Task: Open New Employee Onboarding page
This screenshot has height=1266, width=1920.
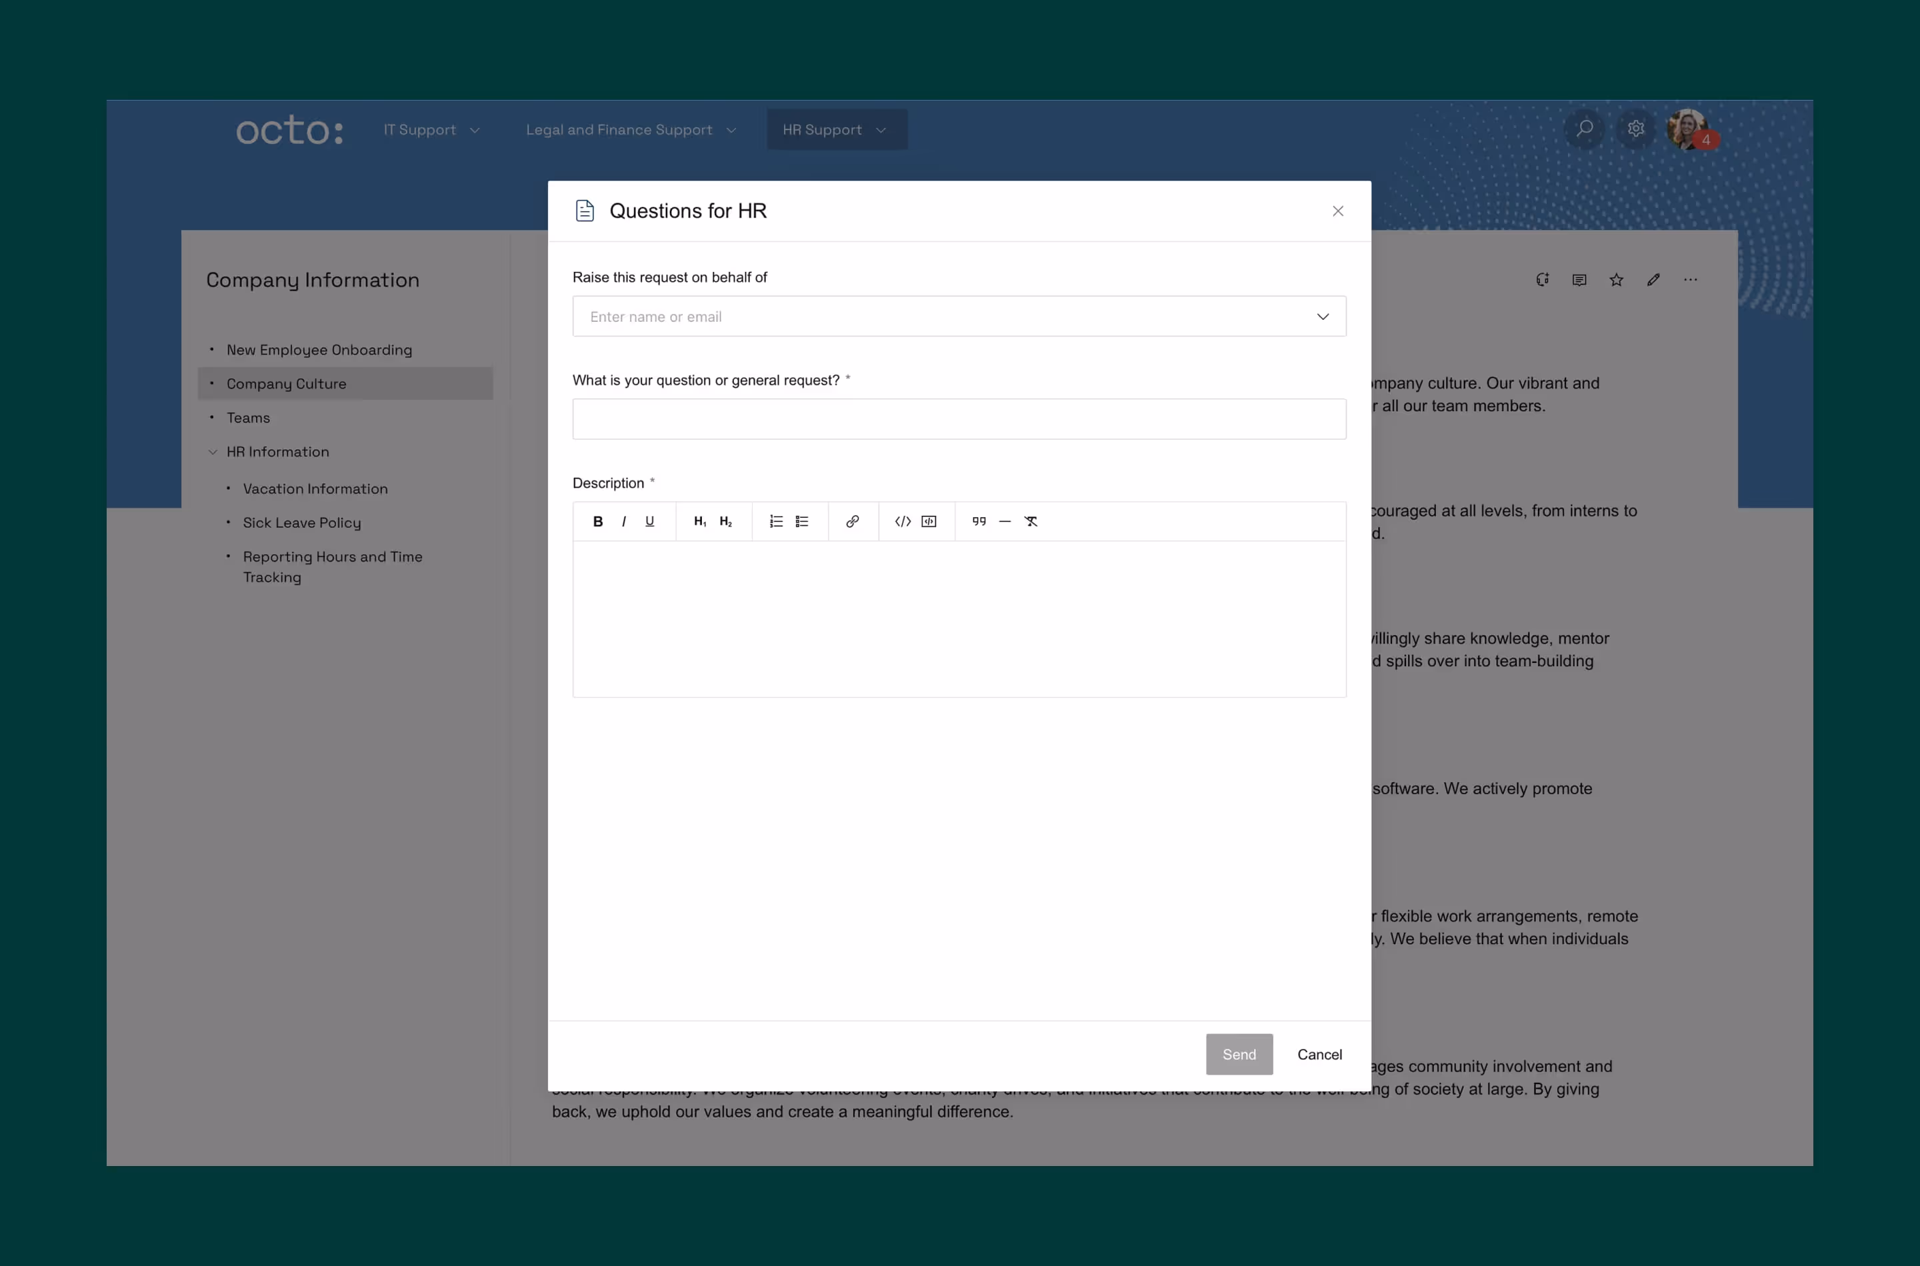Action: (319, 350)
